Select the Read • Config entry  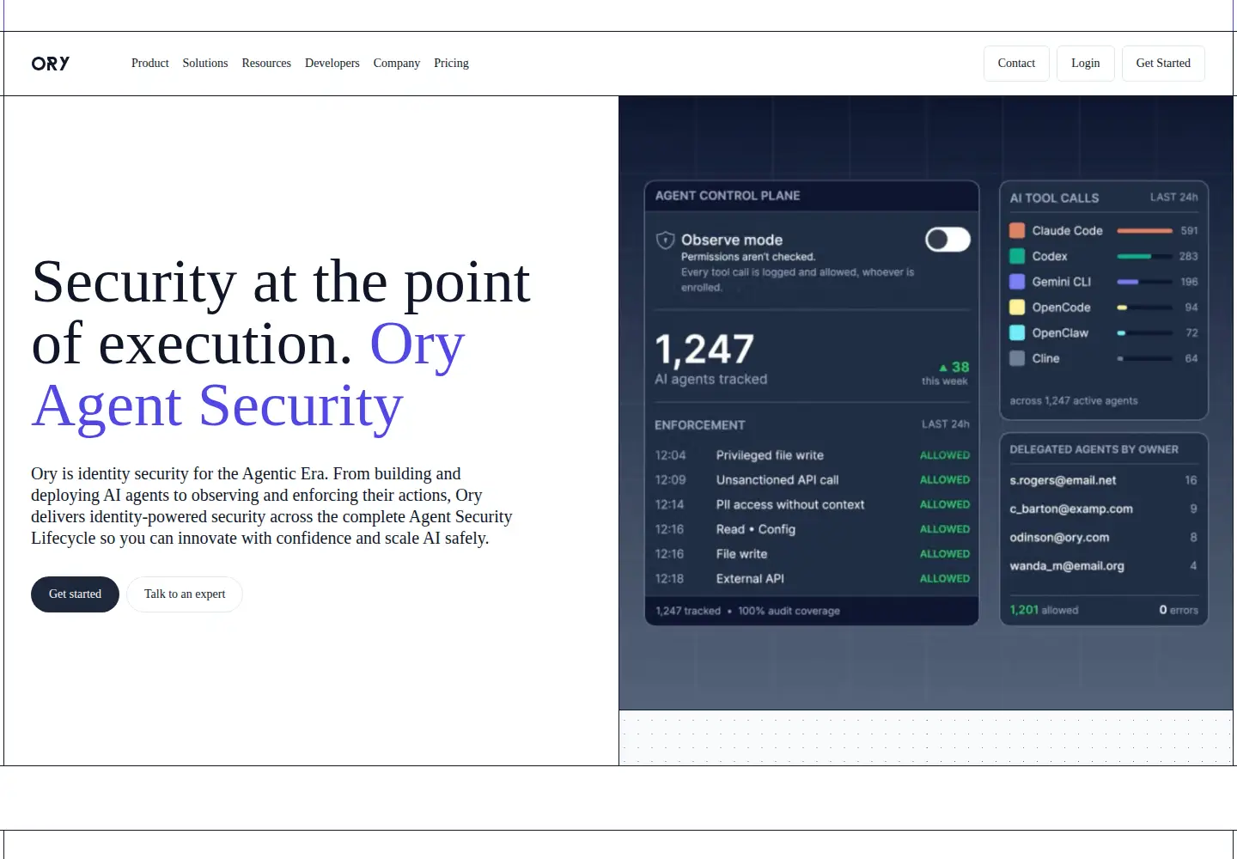click(x=812, y=529)
